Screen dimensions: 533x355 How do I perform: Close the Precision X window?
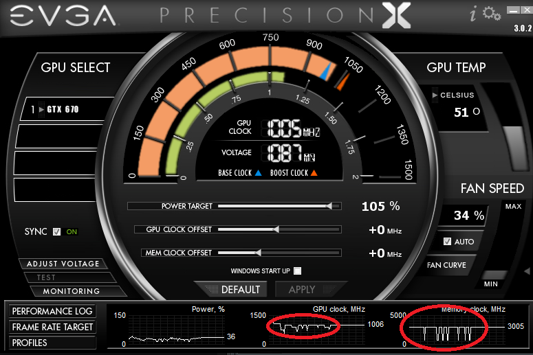pyautogui.click(x=527, y=10)
